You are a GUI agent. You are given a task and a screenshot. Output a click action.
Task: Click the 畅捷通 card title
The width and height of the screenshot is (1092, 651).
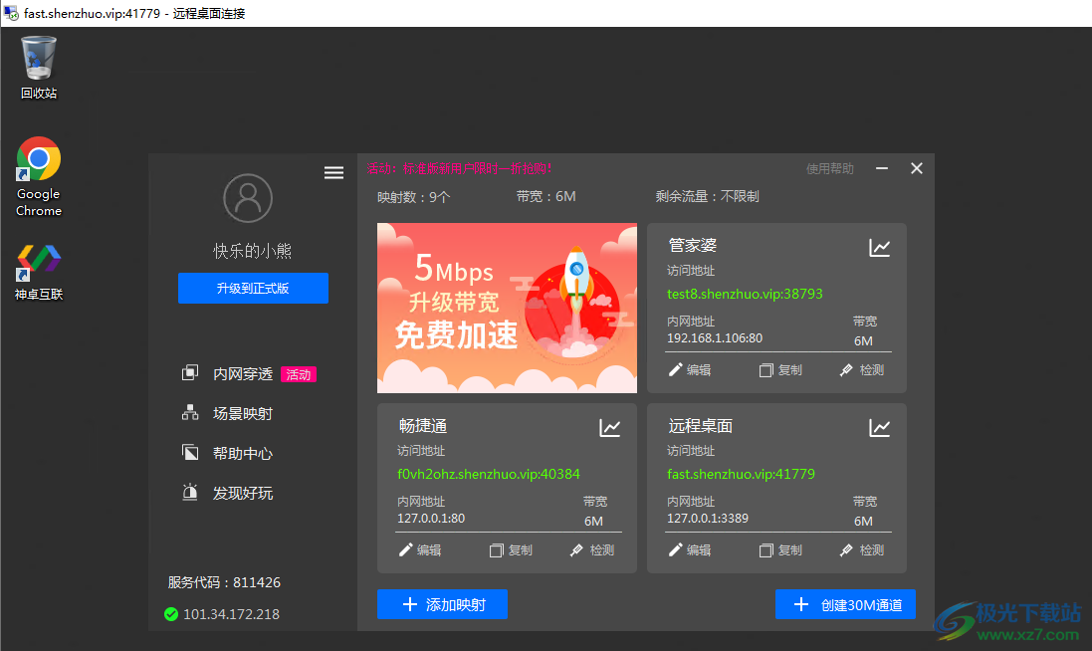pyautogui.click(x=423, y=425)
